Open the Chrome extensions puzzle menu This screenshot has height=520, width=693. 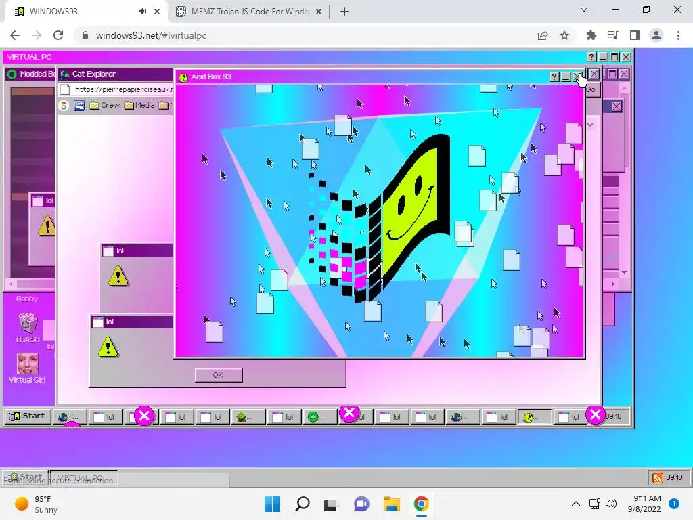tap(591, 35)
